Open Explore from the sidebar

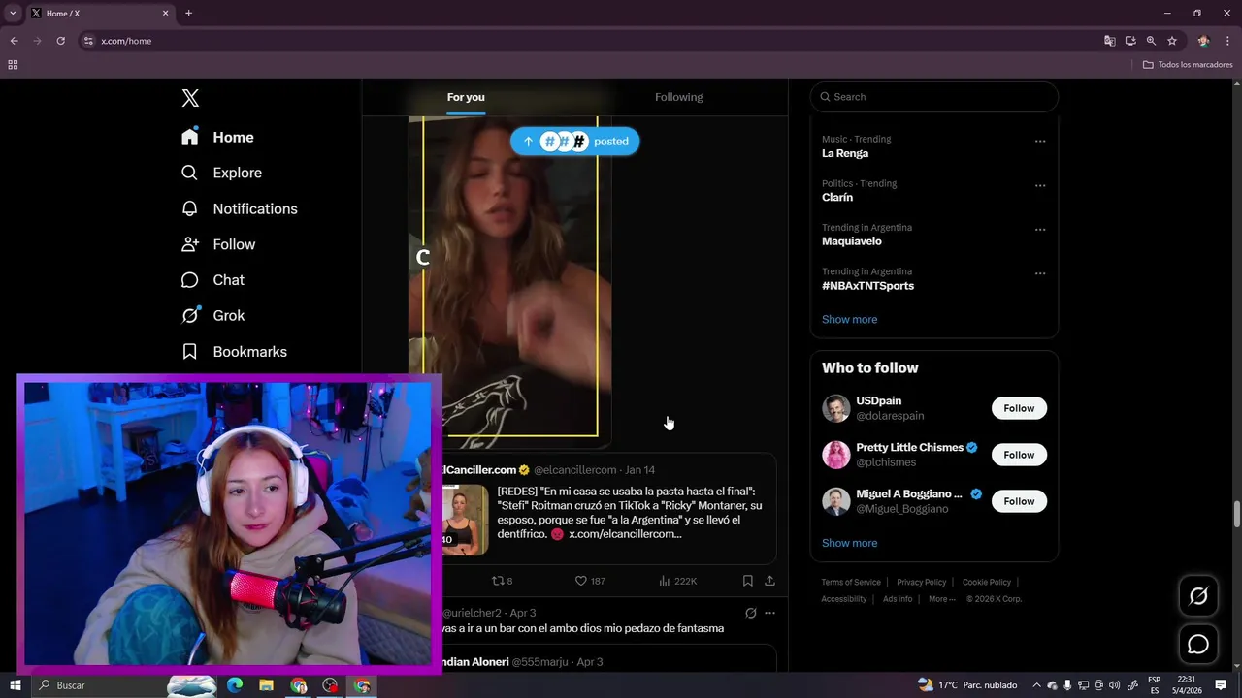click(221, 173)
